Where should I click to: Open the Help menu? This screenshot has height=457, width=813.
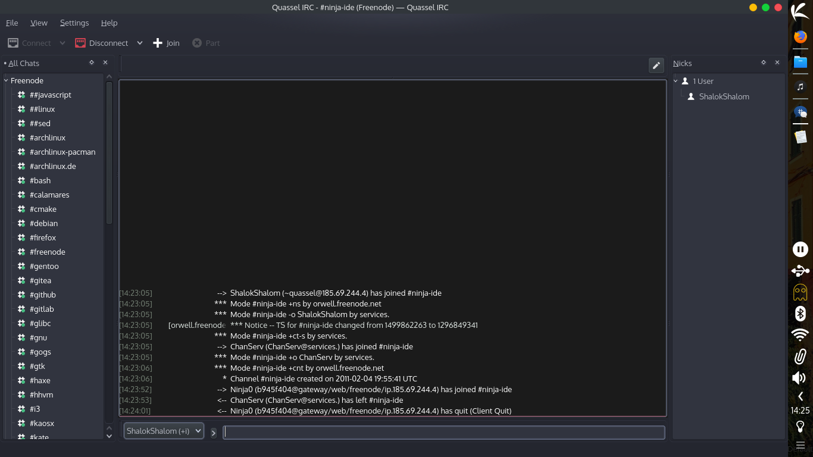[x=109, y=23]
